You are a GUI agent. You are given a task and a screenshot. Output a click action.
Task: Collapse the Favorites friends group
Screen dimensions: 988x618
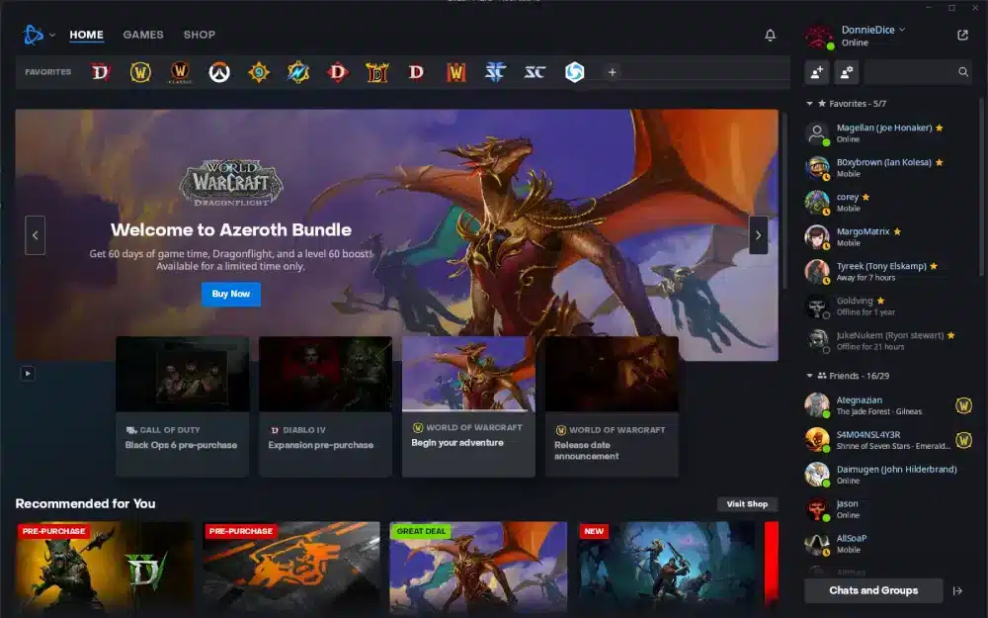tap(810, 104)
